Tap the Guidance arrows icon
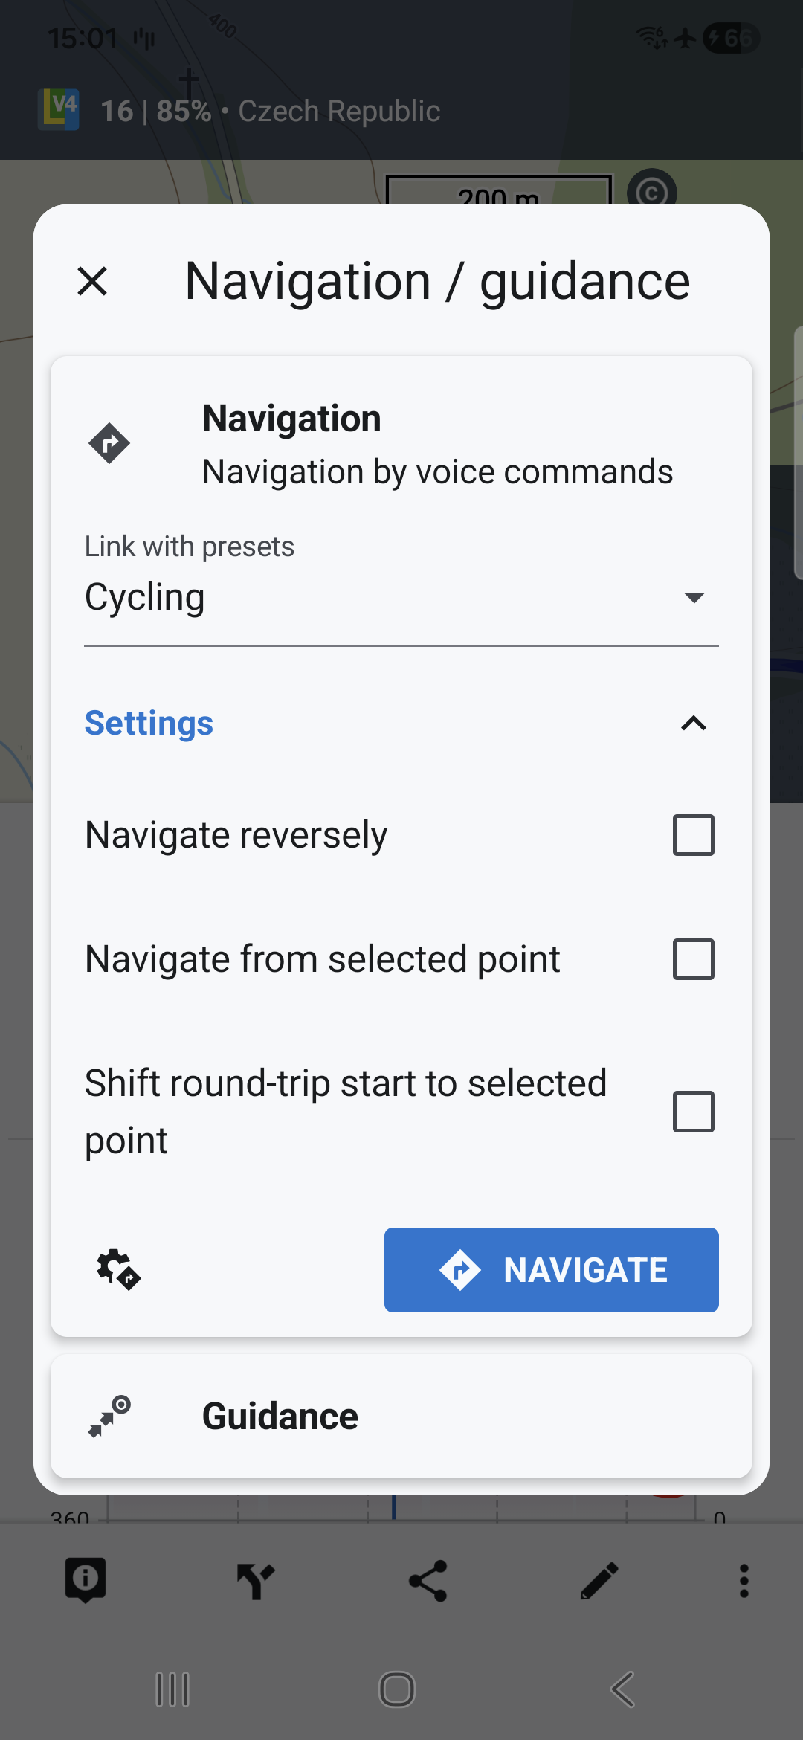 [109, 1416]
